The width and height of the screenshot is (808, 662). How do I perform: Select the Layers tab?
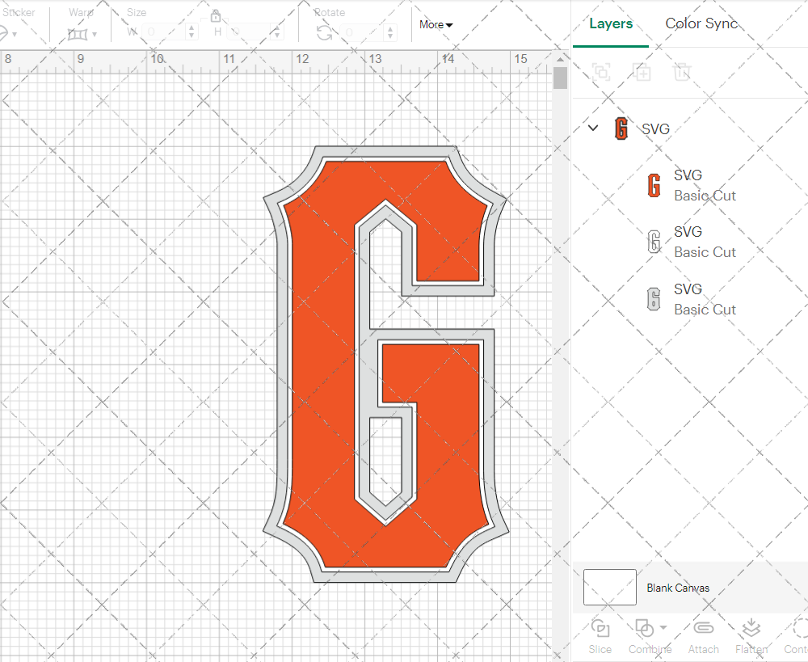pos(611,23)
